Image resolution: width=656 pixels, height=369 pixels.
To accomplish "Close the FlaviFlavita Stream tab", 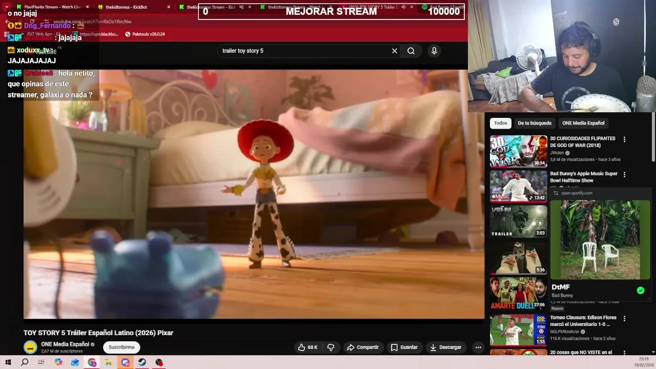I will click(87, 7).
